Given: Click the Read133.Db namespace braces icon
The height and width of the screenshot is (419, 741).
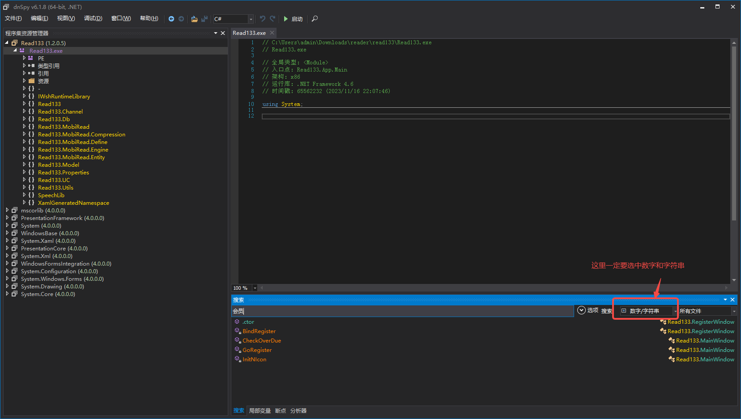Looking at the screenshot, I should click(x=31, y=119).
